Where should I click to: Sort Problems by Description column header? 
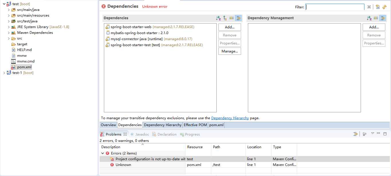click(142, 147)
